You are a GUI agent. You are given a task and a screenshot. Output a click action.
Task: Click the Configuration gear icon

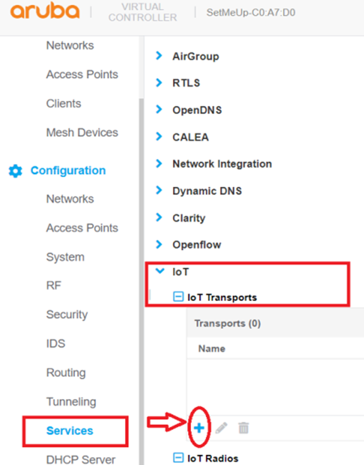click(15, 171)
